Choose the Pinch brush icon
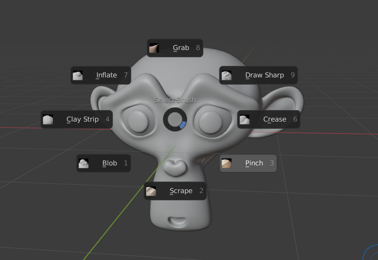 click(226, 163)
